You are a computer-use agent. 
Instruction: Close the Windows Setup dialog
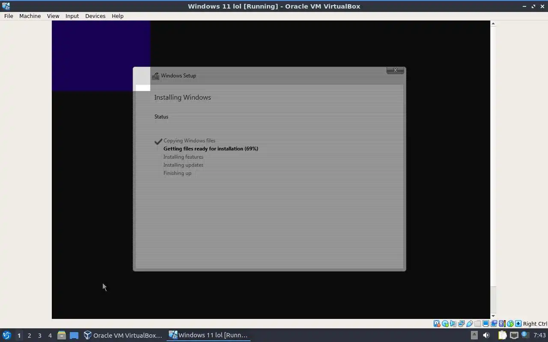pyautogui.click(x=395, y=70)
